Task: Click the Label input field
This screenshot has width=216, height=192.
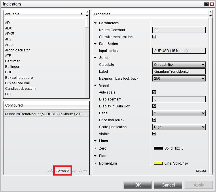Action: (x=179, y=71)
